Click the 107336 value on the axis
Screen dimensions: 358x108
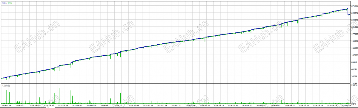tap(354, 55)
